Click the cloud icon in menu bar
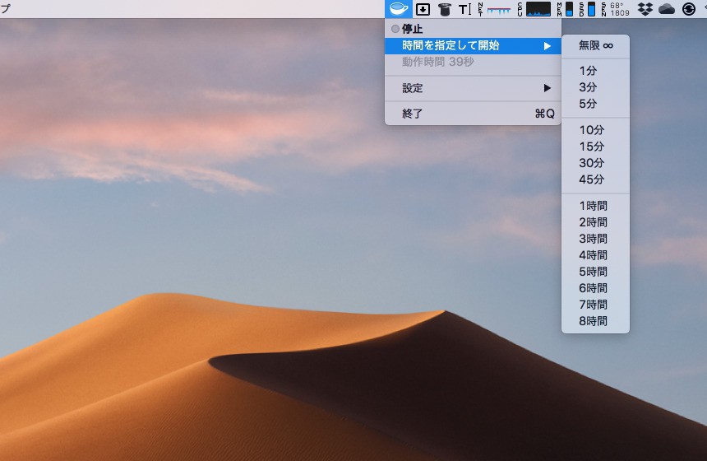This screenshot has width=707, height=461. click(667, 9)
